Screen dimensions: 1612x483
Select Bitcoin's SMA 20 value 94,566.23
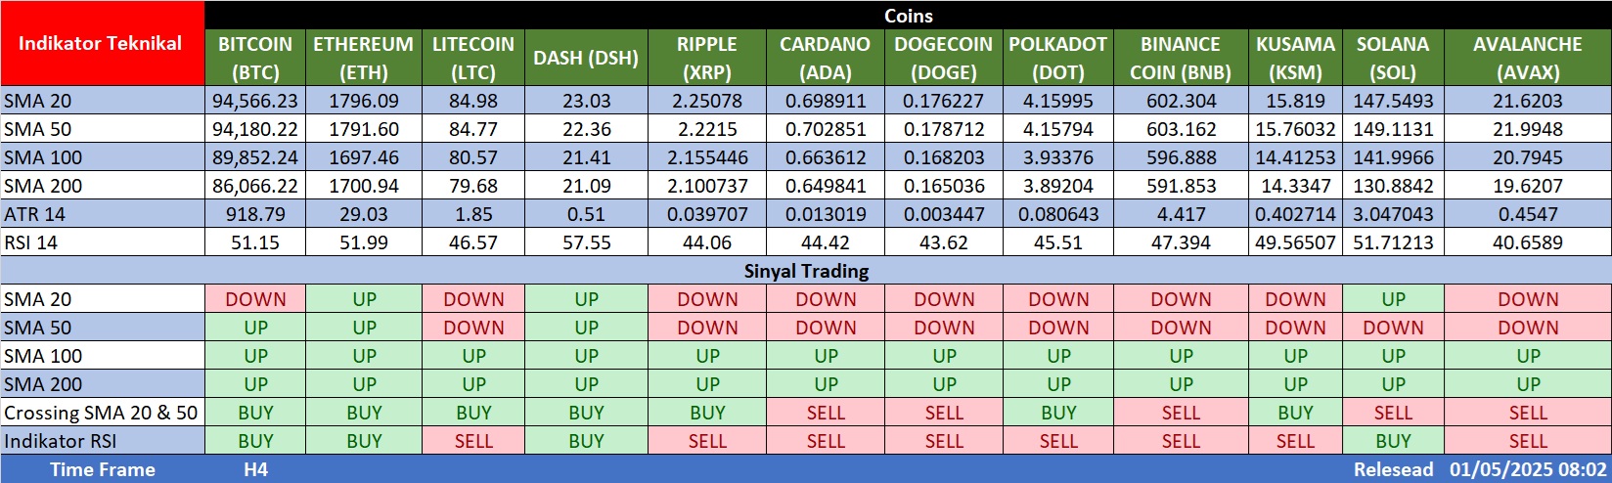(255, 101)
